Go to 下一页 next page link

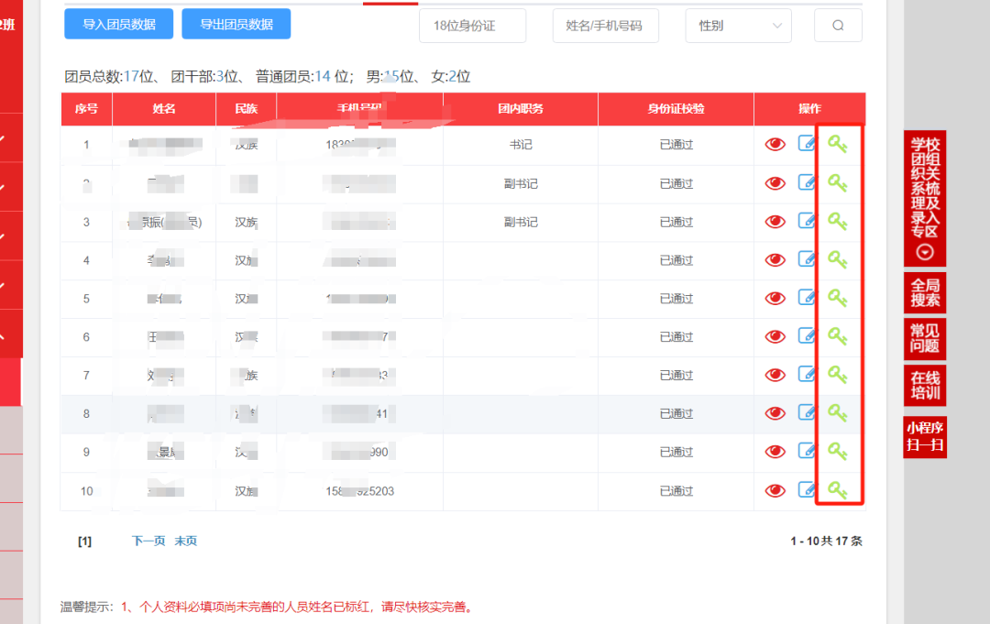click(x=148, y=541)
